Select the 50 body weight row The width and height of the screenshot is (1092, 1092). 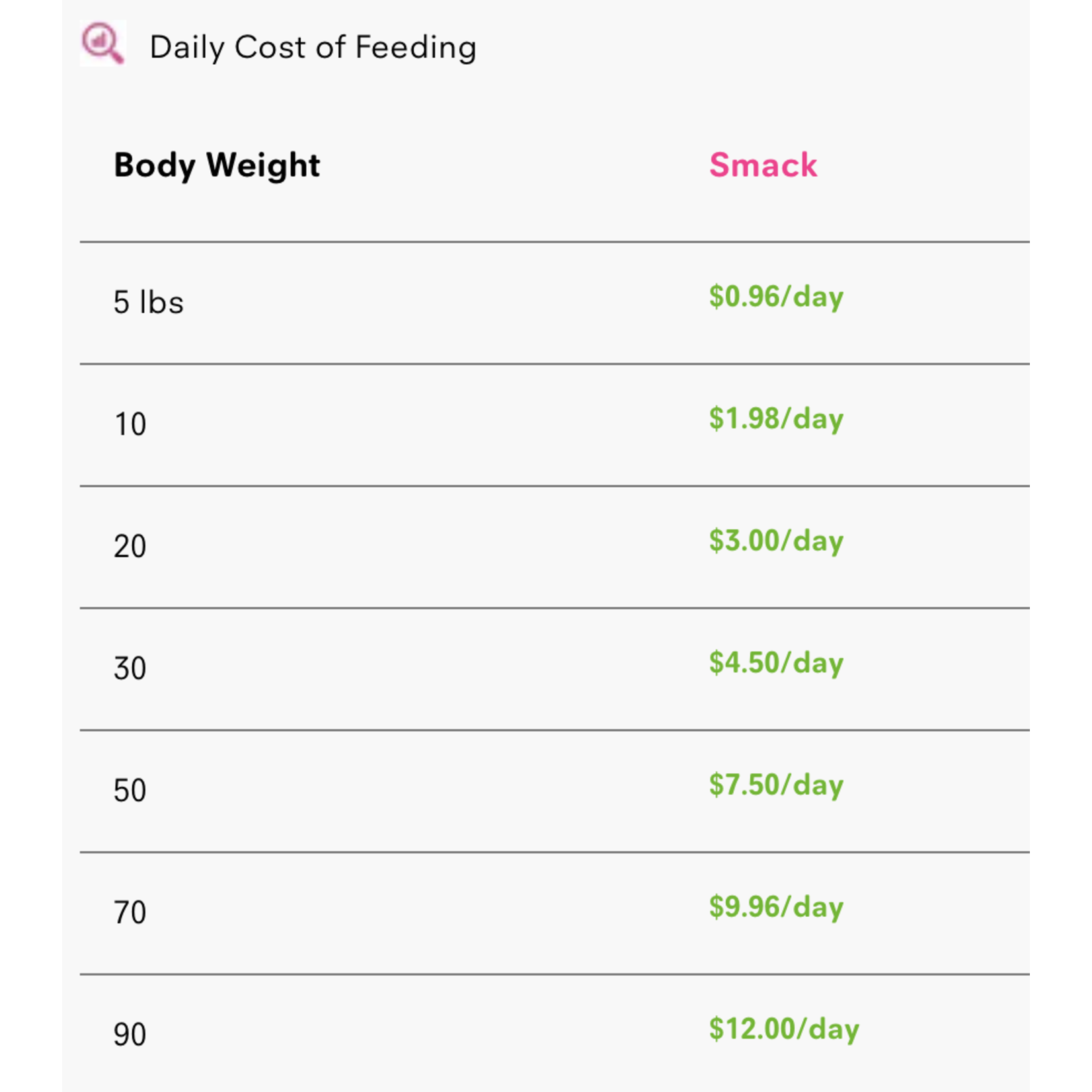click(x=555, y=791)
